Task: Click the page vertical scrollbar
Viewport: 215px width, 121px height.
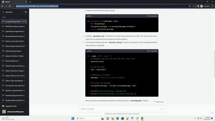Action: point(214,64)
